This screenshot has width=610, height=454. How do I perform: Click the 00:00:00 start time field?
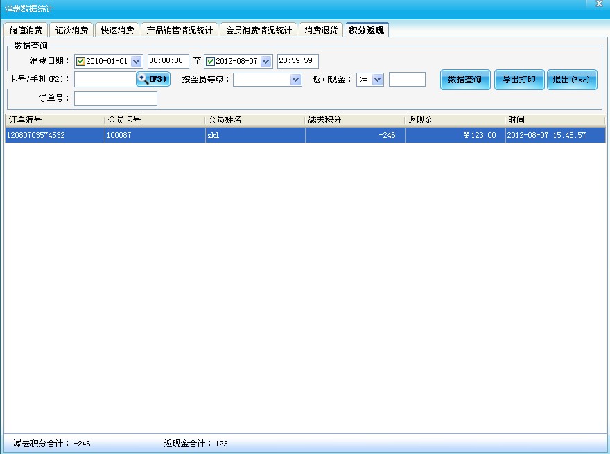point(168,61)
